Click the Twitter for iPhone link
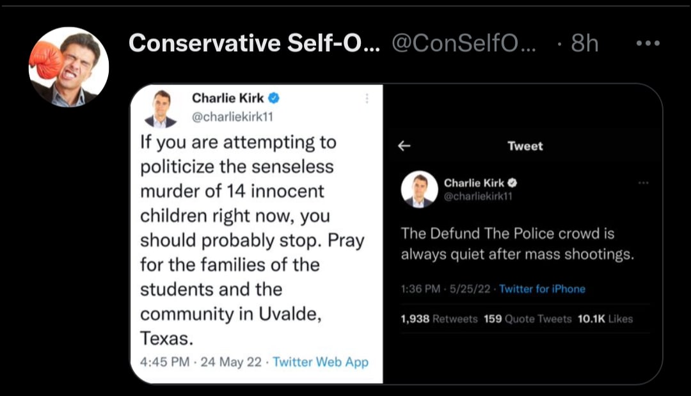This screenshot has height=396, width=691. [542, 289]
